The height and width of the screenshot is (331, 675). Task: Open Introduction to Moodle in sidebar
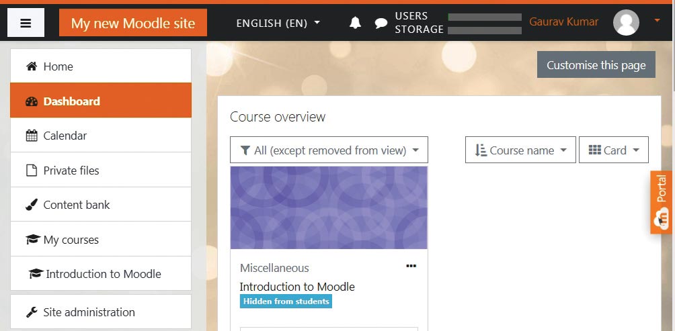click(101, 273)
